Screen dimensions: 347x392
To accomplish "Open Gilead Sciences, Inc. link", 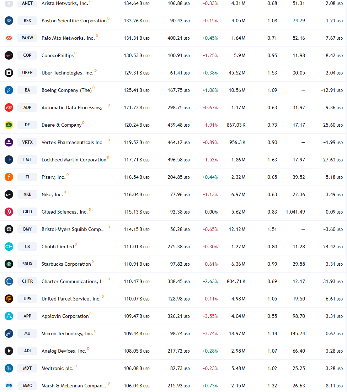I will point(65,212).
